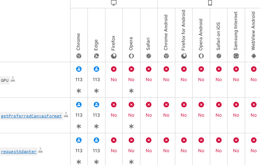
Task: Click Chrome Android No cell for requestAdapter
Action: click(166, 151)
